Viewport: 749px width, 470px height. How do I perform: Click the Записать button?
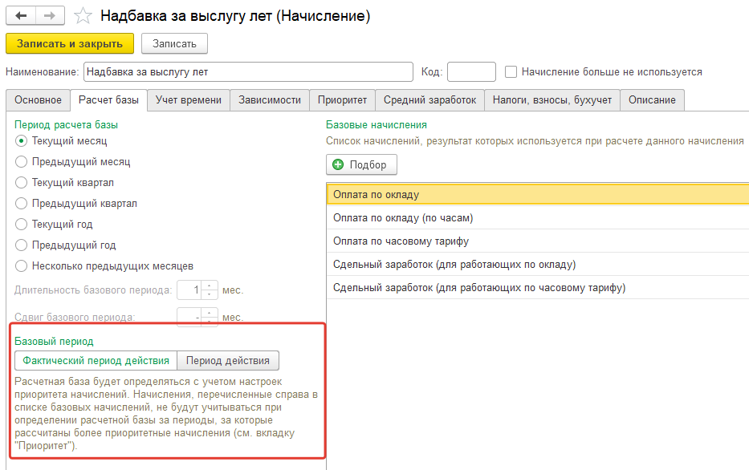pos(174,43)
